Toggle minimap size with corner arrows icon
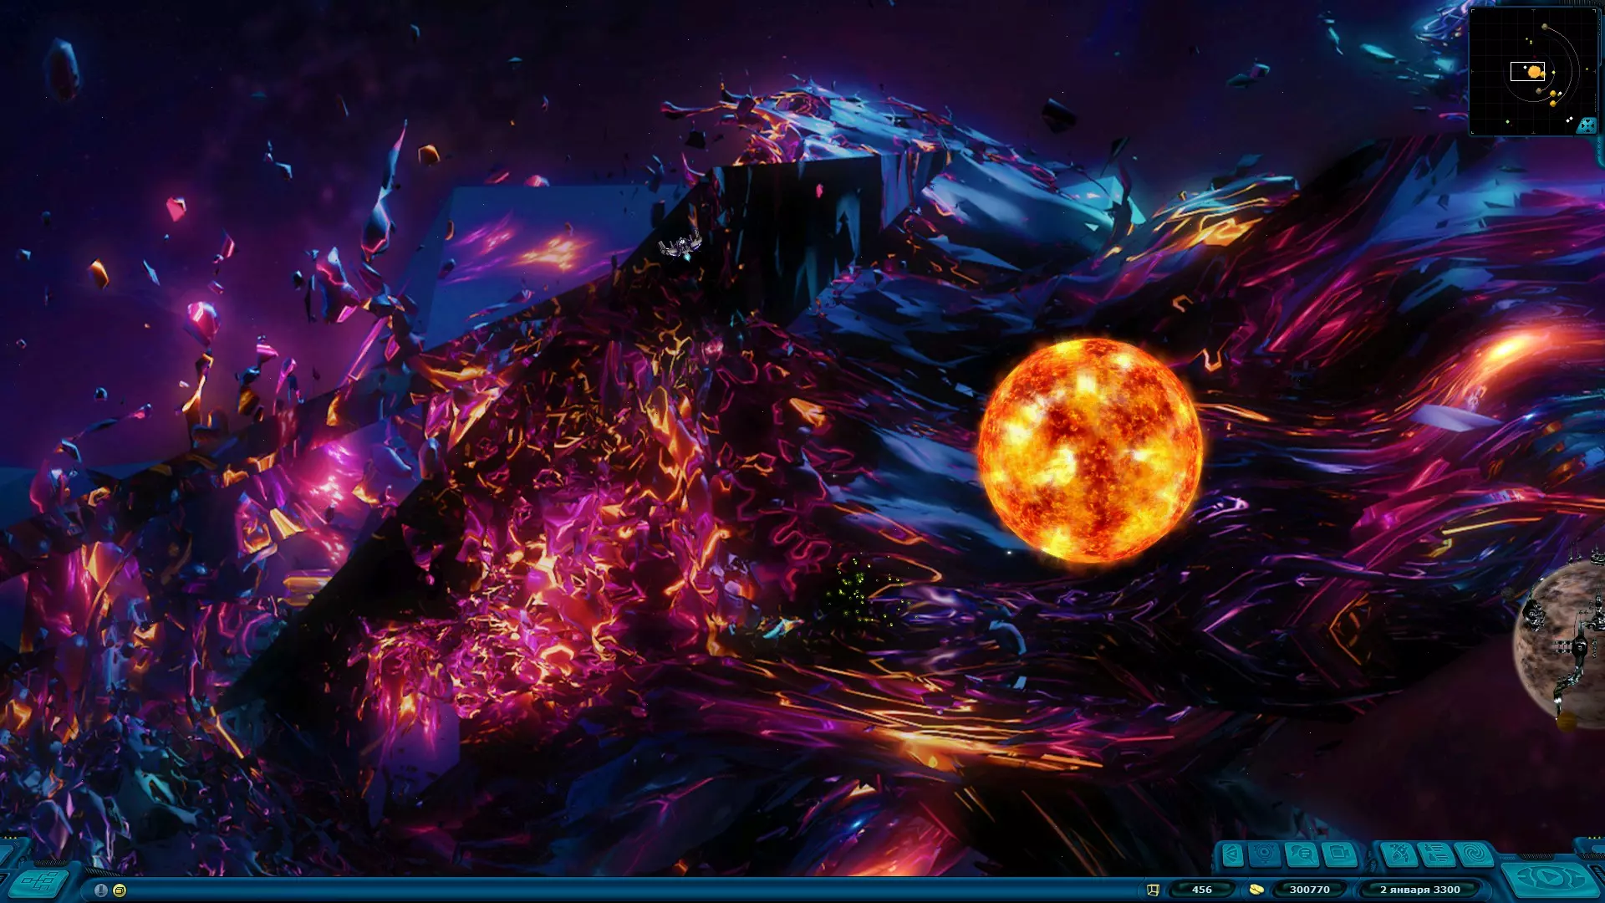Image resolution: width=1605 pixels, height=903 pixels. tap(1586, 125)
